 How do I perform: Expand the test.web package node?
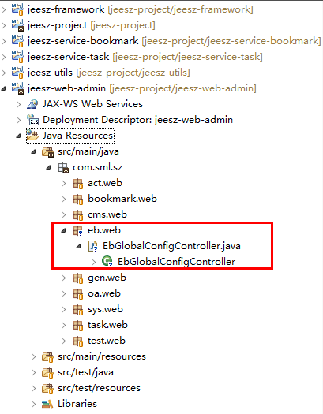click(63, 341)
